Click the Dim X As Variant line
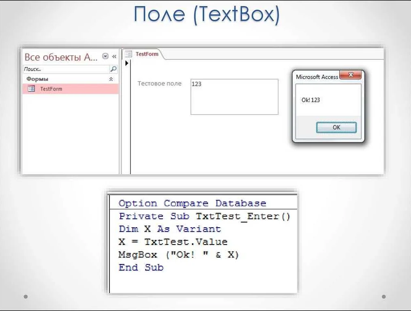Screen dimensions: 411x311 170,229
